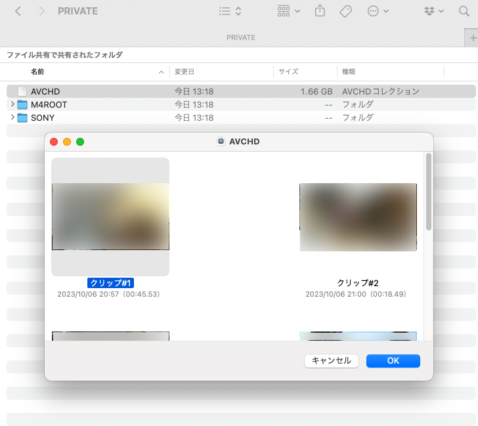The height and width of the screenshot is (426, 478).
Task: Open the group-by grid icon menu
Action: click(x=288, y=11)
